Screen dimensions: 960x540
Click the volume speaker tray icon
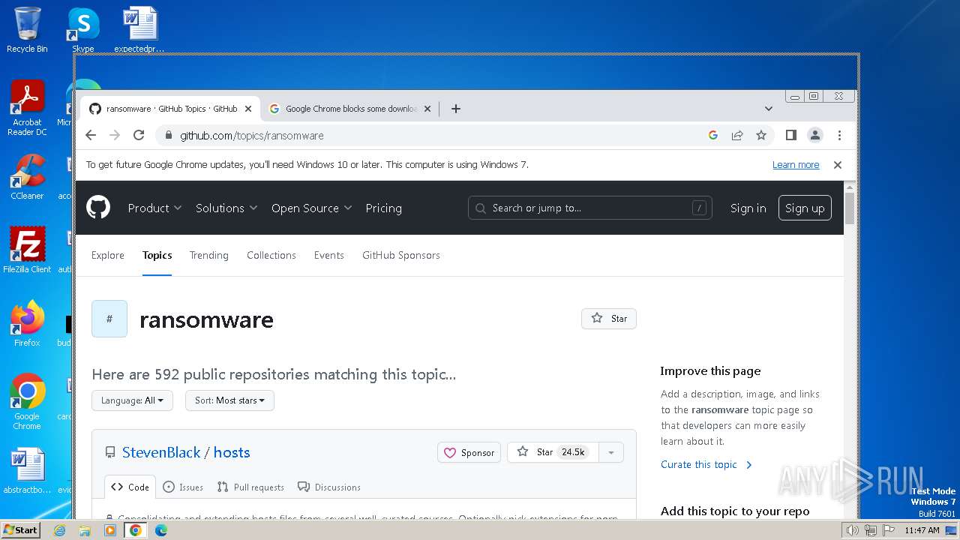point(852,530)
